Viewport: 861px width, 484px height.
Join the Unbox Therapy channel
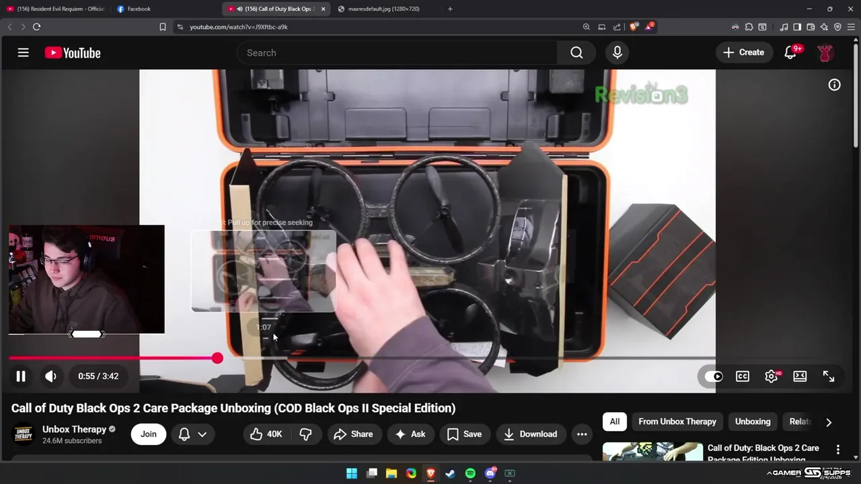point(149,434)
